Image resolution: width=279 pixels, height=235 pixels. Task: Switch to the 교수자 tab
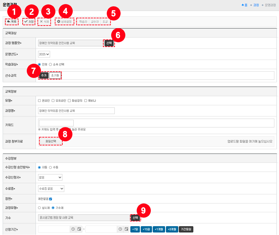click(x=95, y=21)
